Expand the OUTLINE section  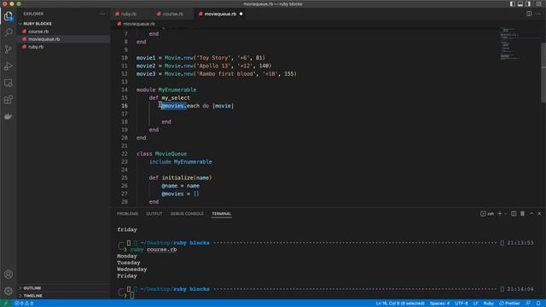(x=32, y=288)
